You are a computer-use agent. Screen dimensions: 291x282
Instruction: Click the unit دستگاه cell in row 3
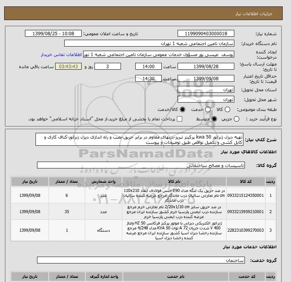point(104,230)
